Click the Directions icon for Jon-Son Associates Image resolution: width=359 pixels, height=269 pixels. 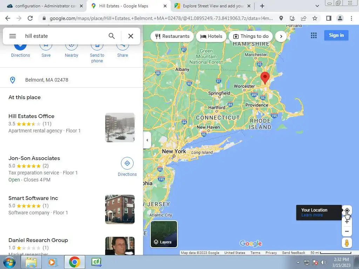tap(127, 163)
